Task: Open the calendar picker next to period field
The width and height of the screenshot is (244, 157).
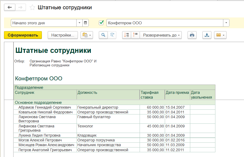Action: 85,23
